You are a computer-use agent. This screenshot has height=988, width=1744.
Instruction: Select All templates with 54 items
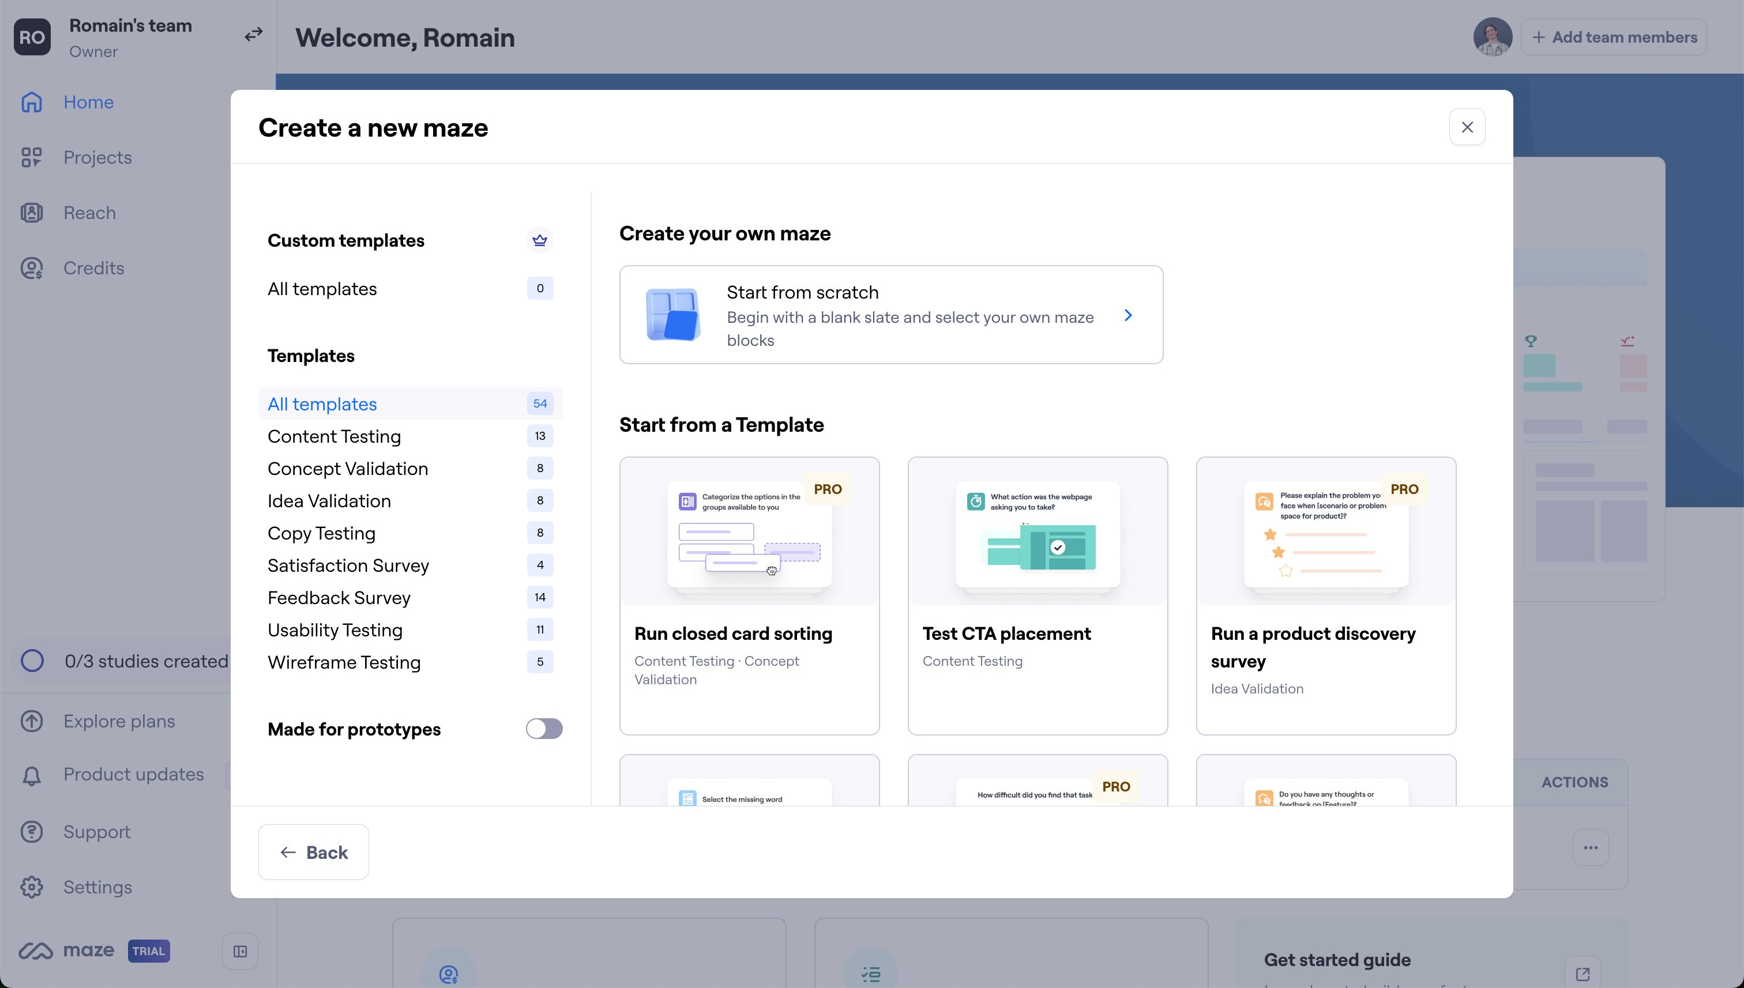[x=410, y=404]
